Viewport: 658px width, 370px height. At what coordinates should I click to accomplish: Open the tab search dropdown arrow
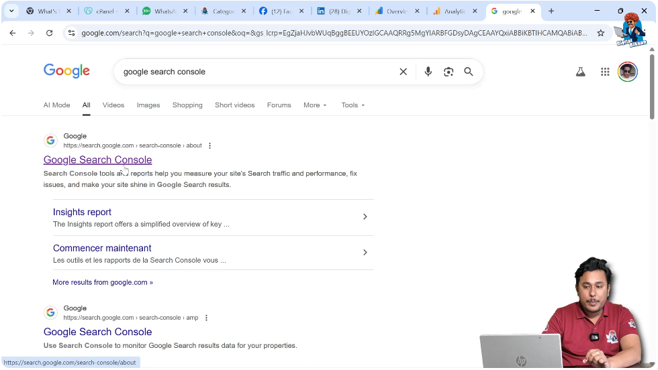[11, 11]
